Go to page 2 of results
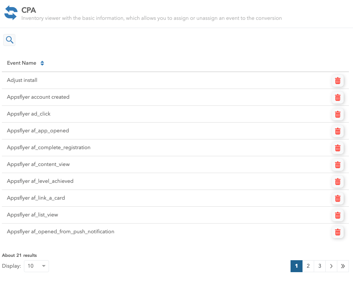The width and height of the screenshot is (353, 283). pyautogui.click(x=308, y=266)
